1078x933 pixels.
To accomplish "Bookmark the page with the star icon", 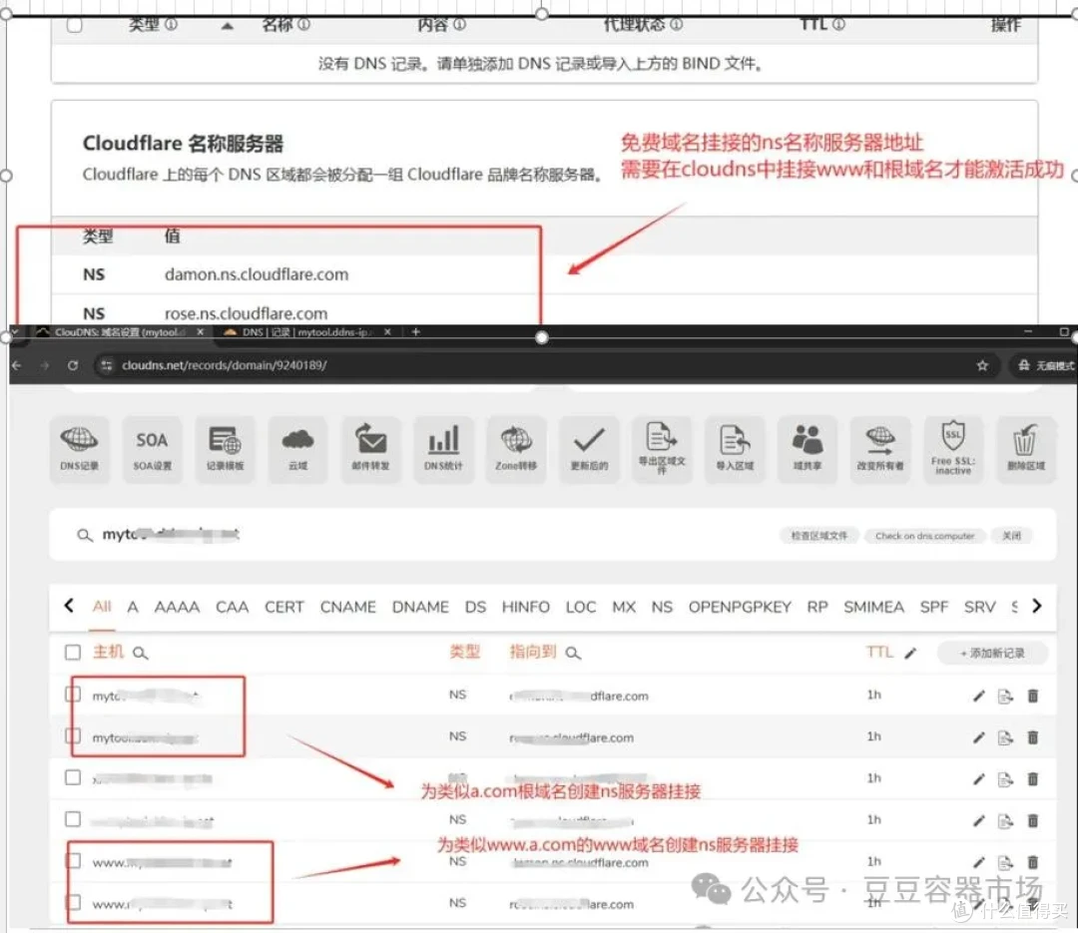I will [982, 365].
